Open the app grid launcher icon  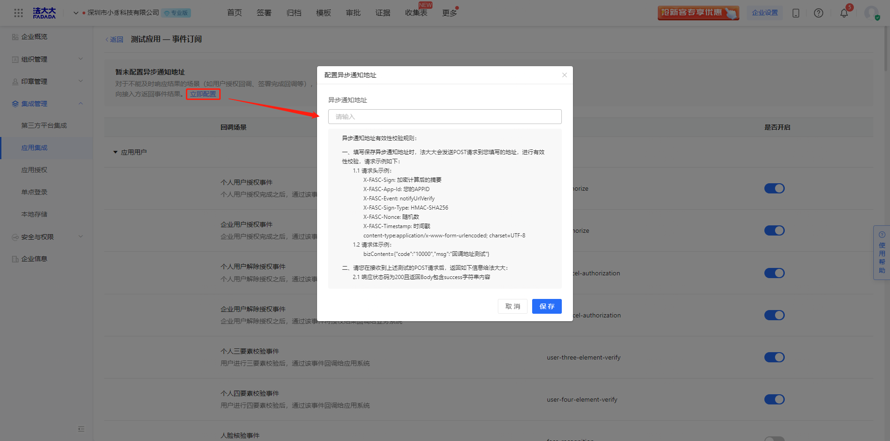coord(19,13)
